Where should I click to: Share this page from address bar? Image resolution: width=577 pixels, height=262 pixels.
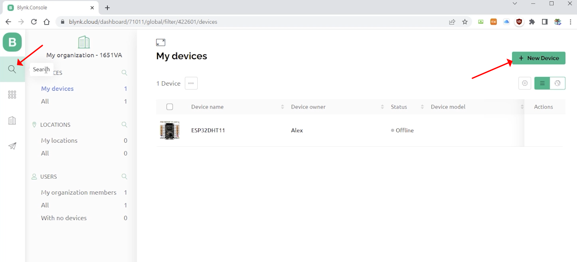tap(452, 22)
